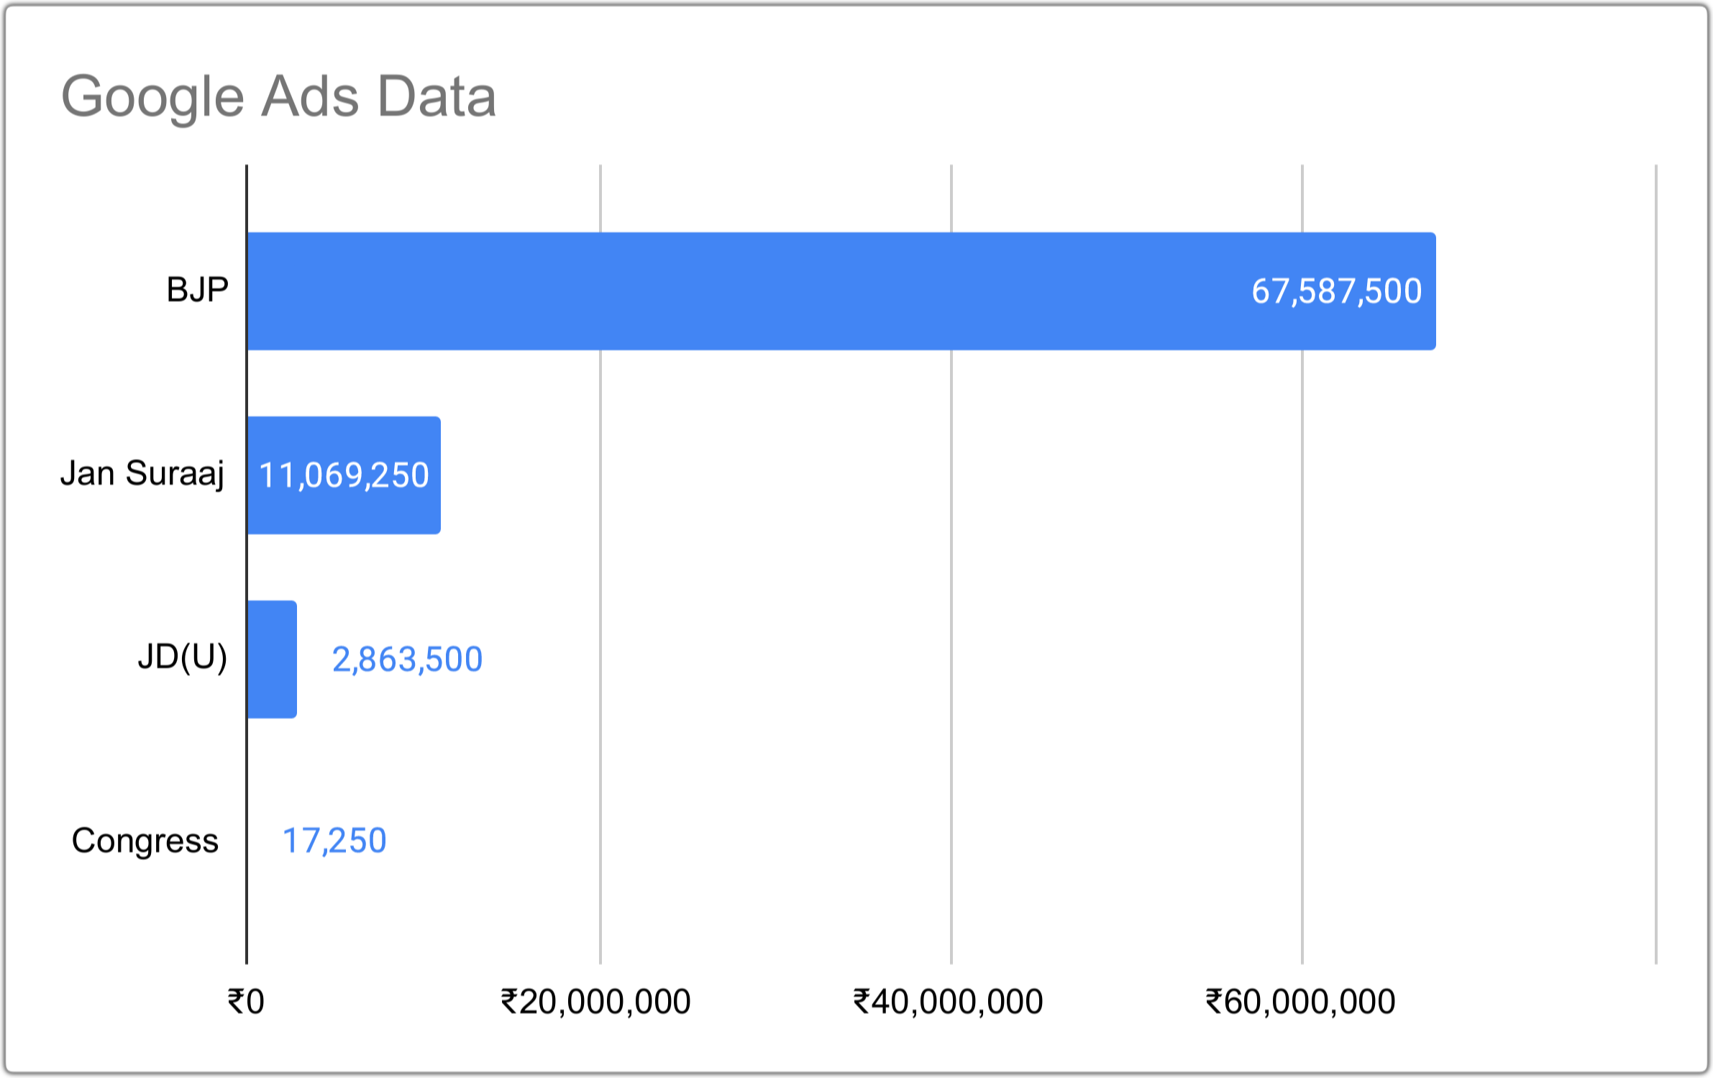Image resolution: width=1713 pixels, height=1078 pixels.
Task: Select the 17,250 data label
Action: (x=334, y=841)
